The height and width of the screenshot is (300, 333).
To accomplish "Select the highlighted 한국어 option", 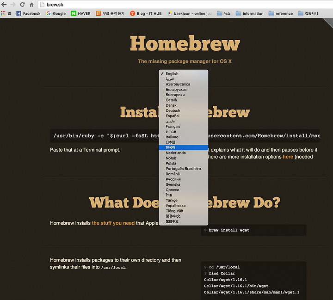I will 184,147.
